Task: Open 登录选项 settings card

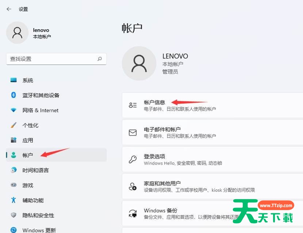Action: click(212, 159)
